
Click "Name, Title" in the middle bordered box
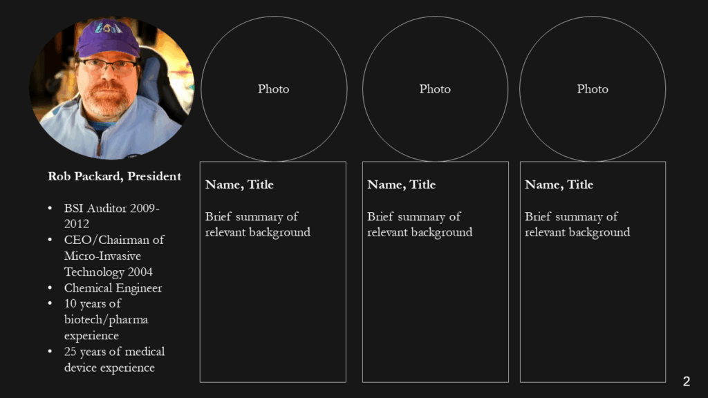(x=401, y=184)
